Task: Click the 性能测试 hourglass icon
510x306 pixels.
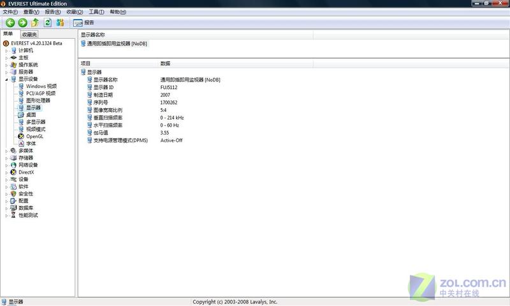Action: click(13, 215)
